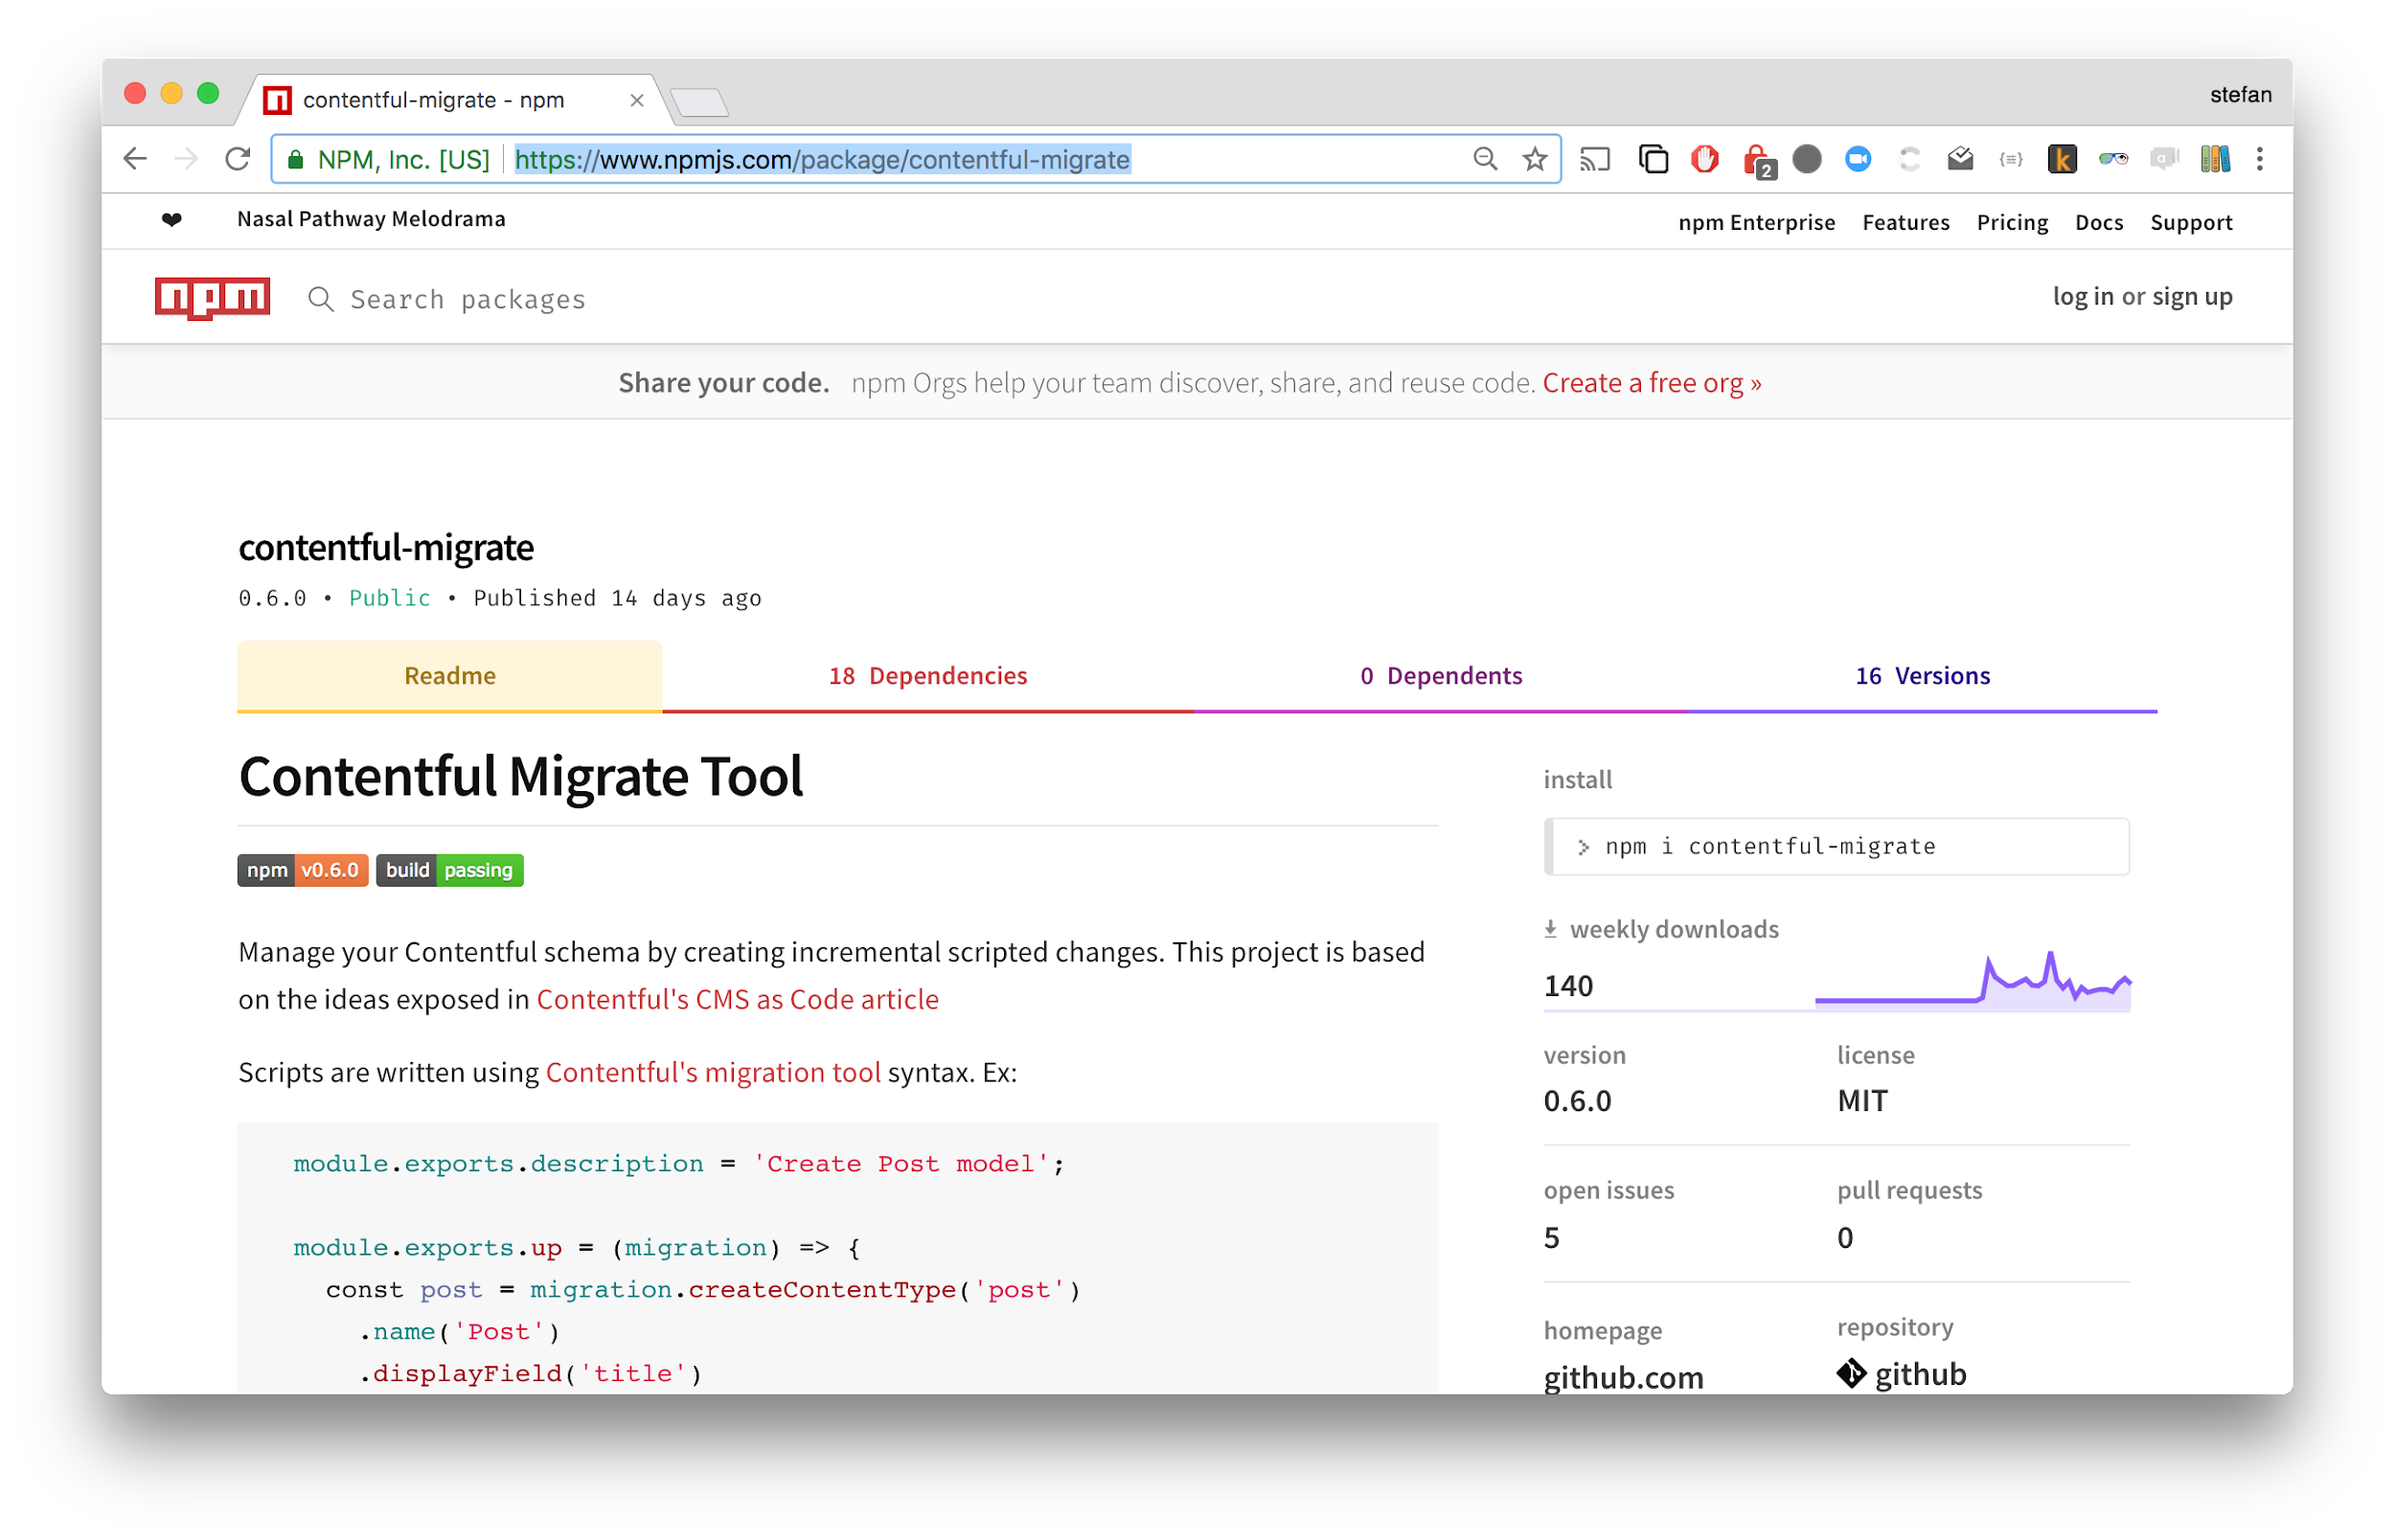Image resolution: width=2395 pixels, height=1540 pixels.
Task: Click the npm logo
Action: click(212, 297)
